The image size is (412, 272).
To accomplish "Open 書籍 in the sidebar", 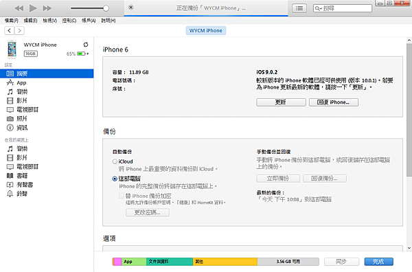I will tap(47, 176).
